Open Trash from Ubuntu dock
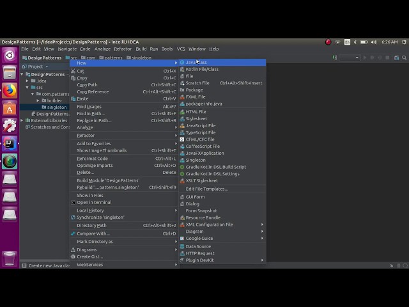 click(x=10, y=258)
